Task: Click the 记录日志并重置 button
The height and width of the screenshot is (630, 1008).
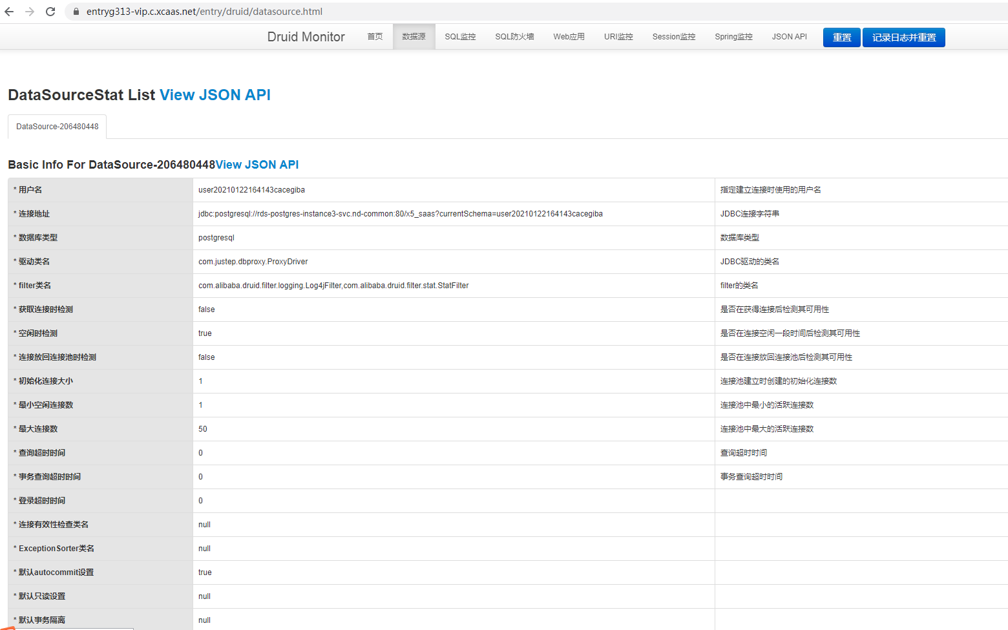Action: 904,37
